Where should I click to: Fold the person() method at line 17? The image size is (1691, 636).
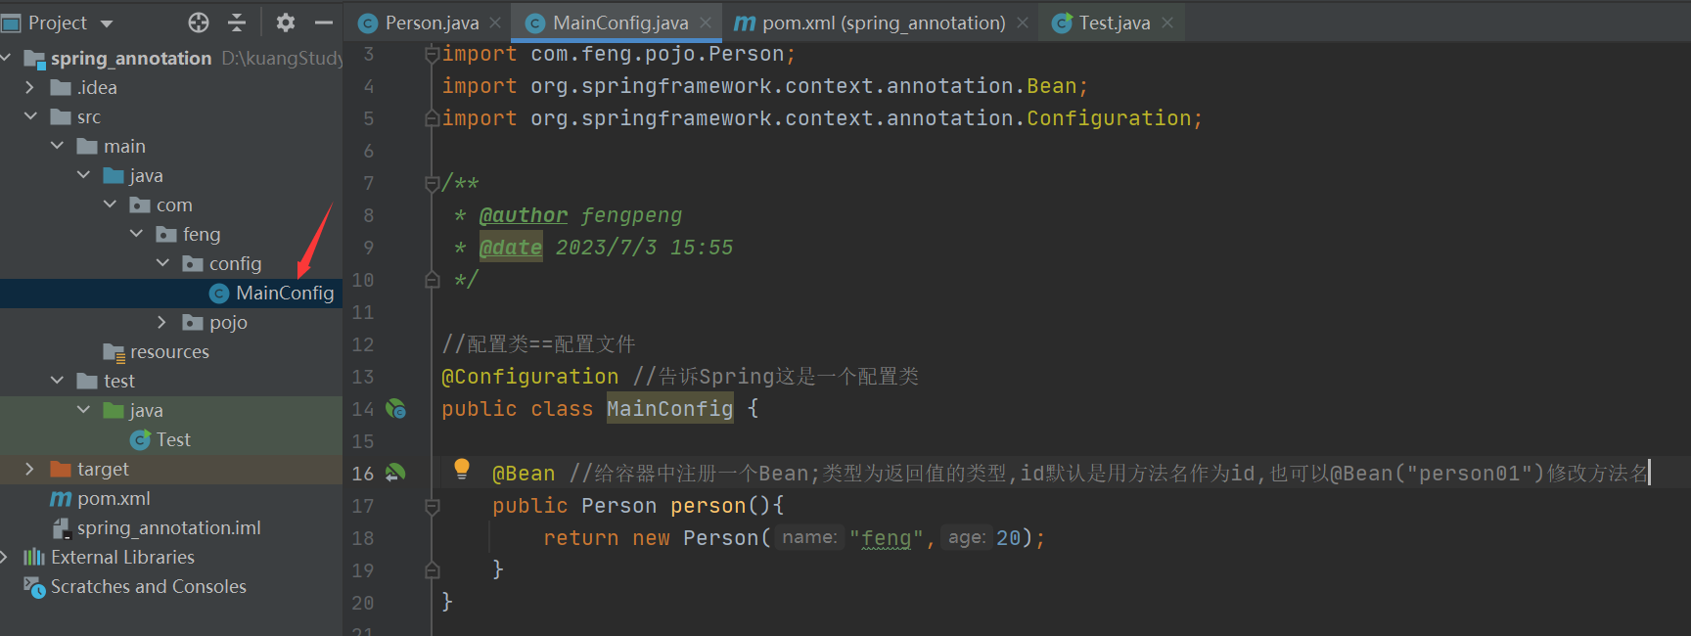click(432, 506)
